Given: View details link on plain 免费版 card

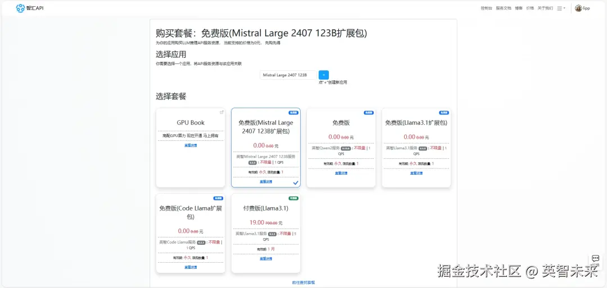Looking at the screenshot, I should tap(341, 173).
